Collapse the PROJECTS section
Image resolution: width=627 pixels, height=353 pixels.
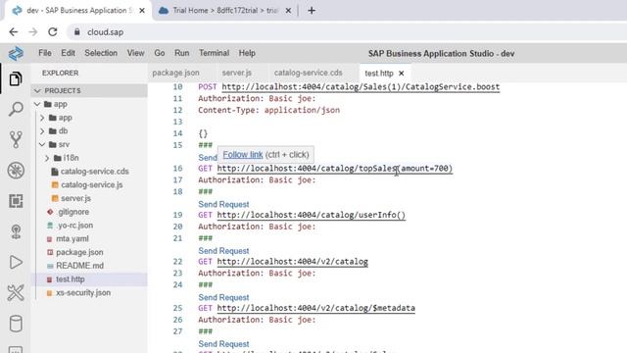click(x=37, y=91)
